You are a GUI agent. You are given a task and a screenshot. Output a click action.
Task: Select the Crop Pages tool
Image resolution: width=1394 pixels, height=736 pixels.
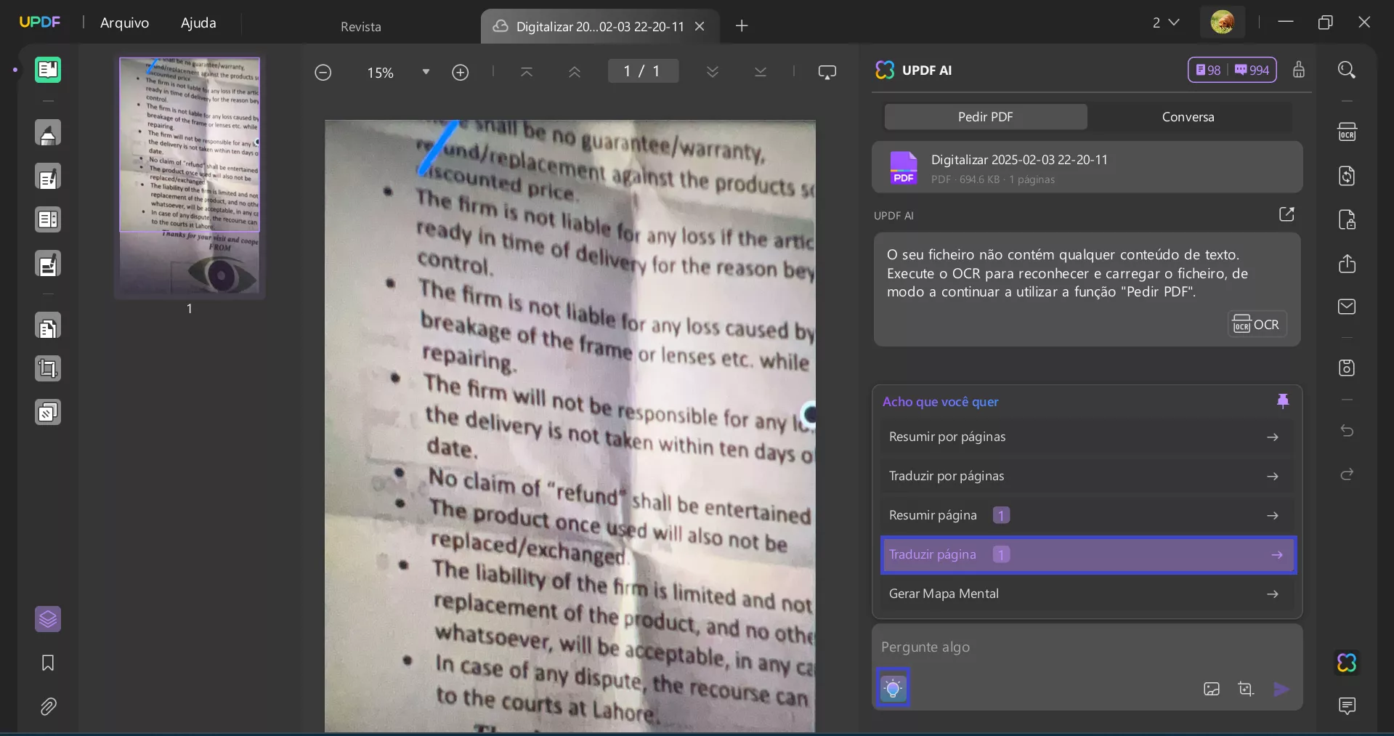pyautogui.click(x=49, y=369)
